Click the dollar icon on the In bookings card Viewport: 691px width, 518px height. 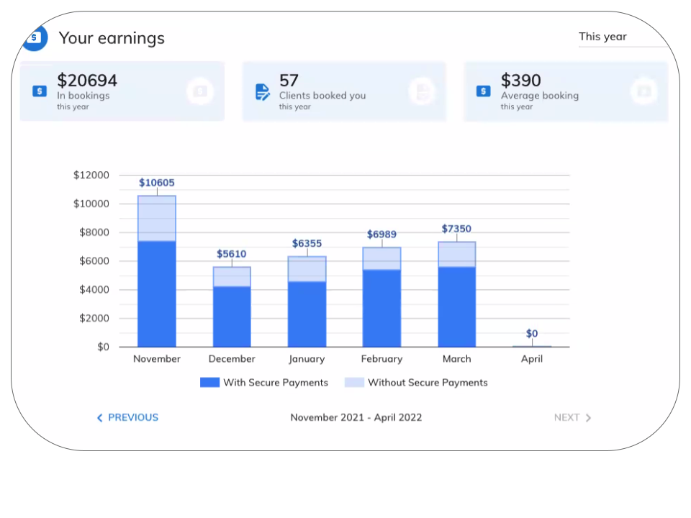point(39,91)
